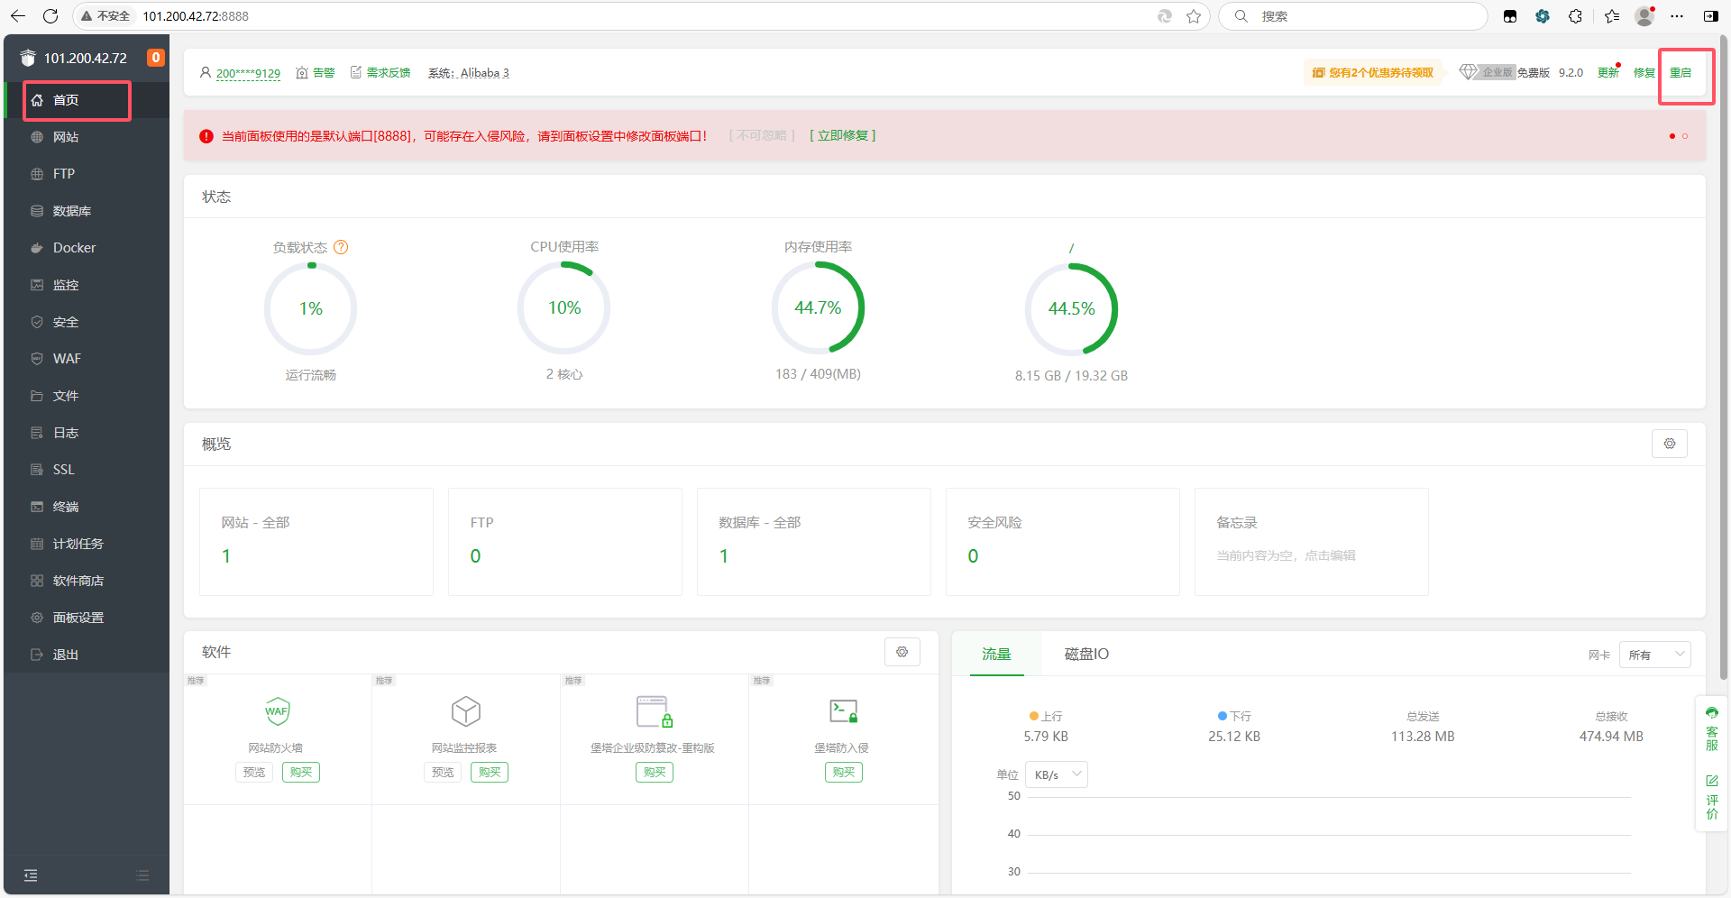Click the Docker sidebar icon
This screenshot has height=898, width=1731.
[x=37, y=248]
